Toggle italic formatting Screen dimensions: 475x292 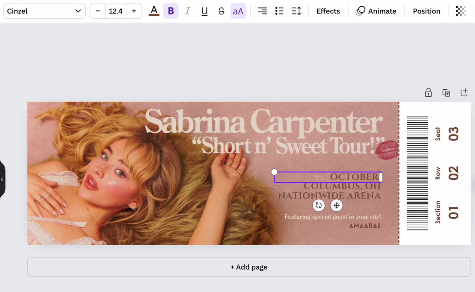point(187,11)
